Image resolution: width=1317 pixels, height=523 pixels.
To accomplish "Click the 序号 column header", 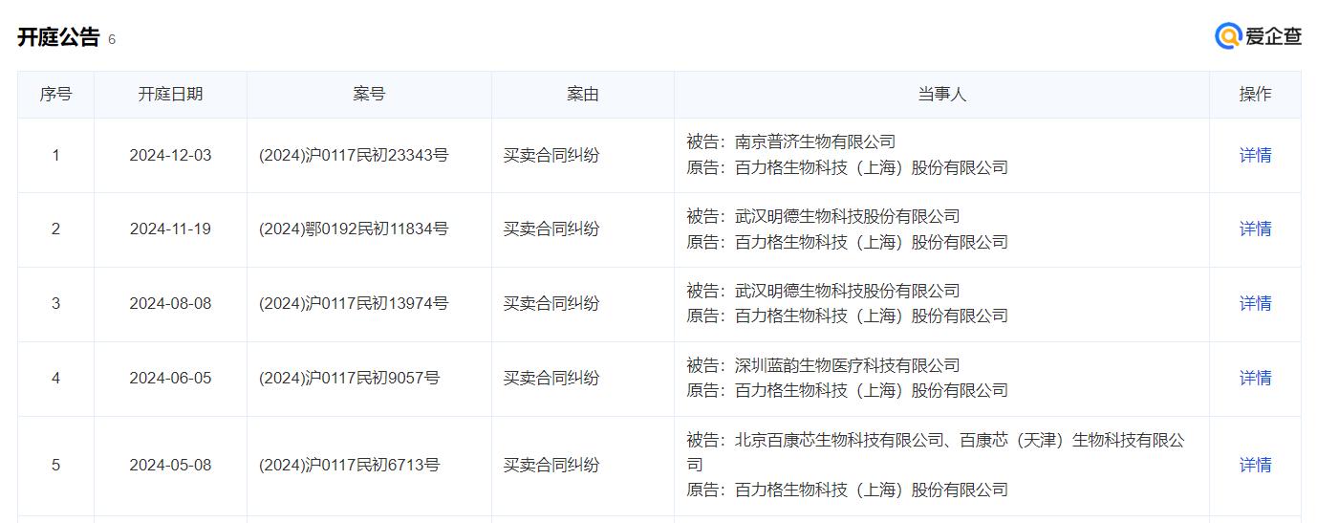I will (x=55, y=94).
